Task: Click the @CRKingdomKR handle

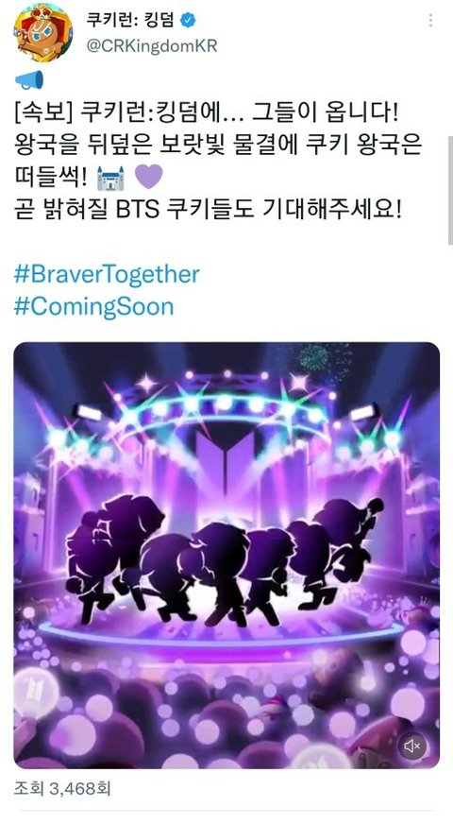Action: [x=152, y=45]
